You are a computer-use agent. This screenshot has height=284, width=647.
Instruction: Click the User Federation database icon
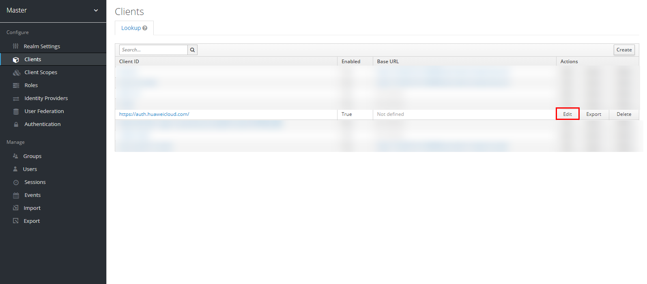(16, 111)
